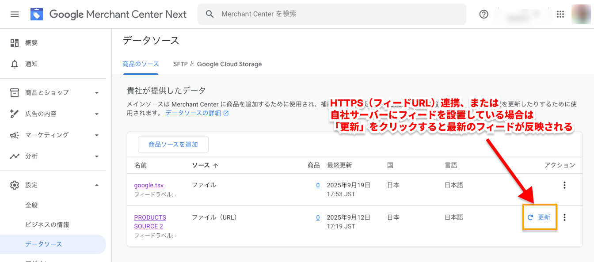Click the 国 column header

coord(390,165)
